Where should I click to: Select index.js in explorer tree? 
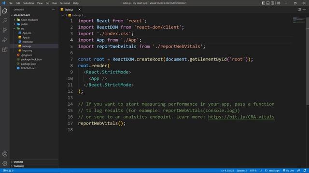27,46
